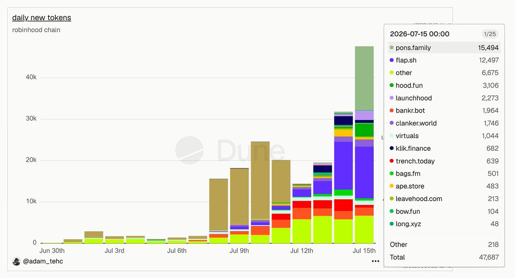Select the bow.fun legend entry

444,211
